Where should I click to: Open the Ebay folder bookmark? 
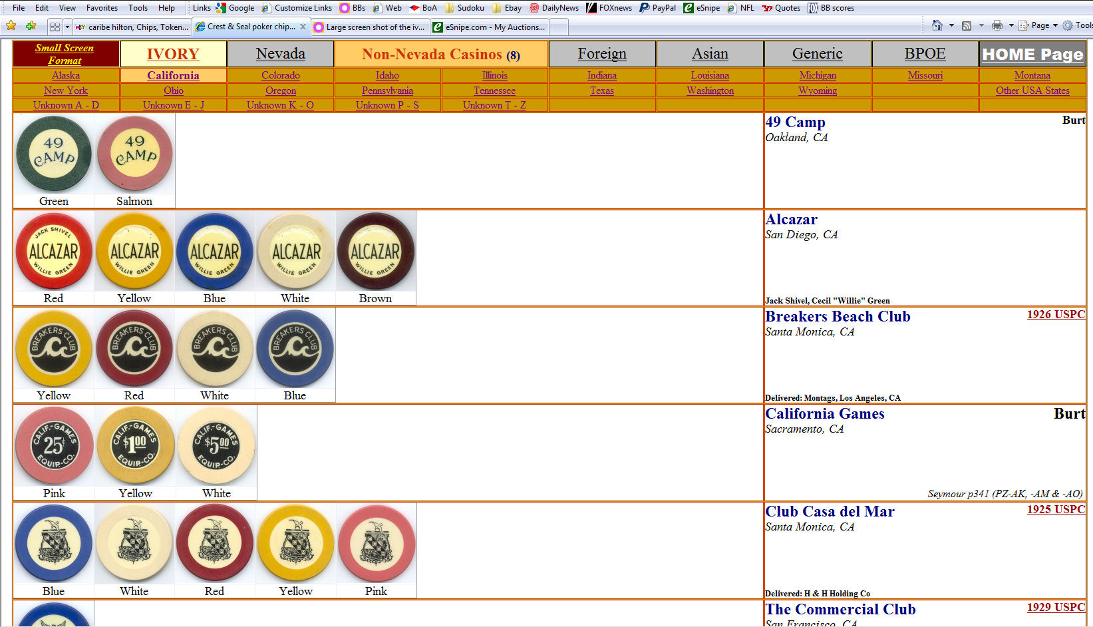507,8
